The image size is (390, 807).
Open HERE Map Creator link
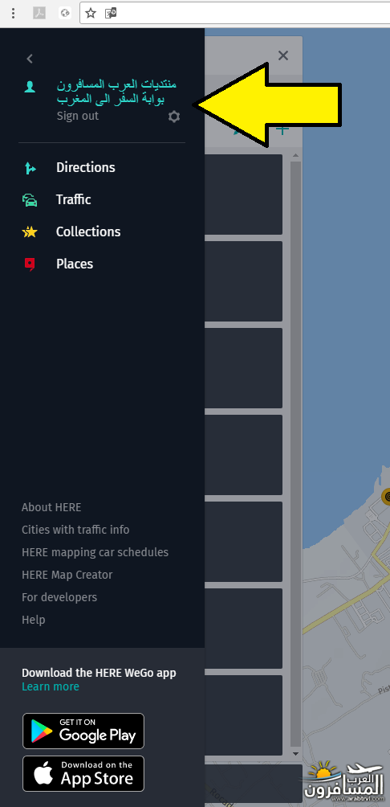[x=67, y=575]
